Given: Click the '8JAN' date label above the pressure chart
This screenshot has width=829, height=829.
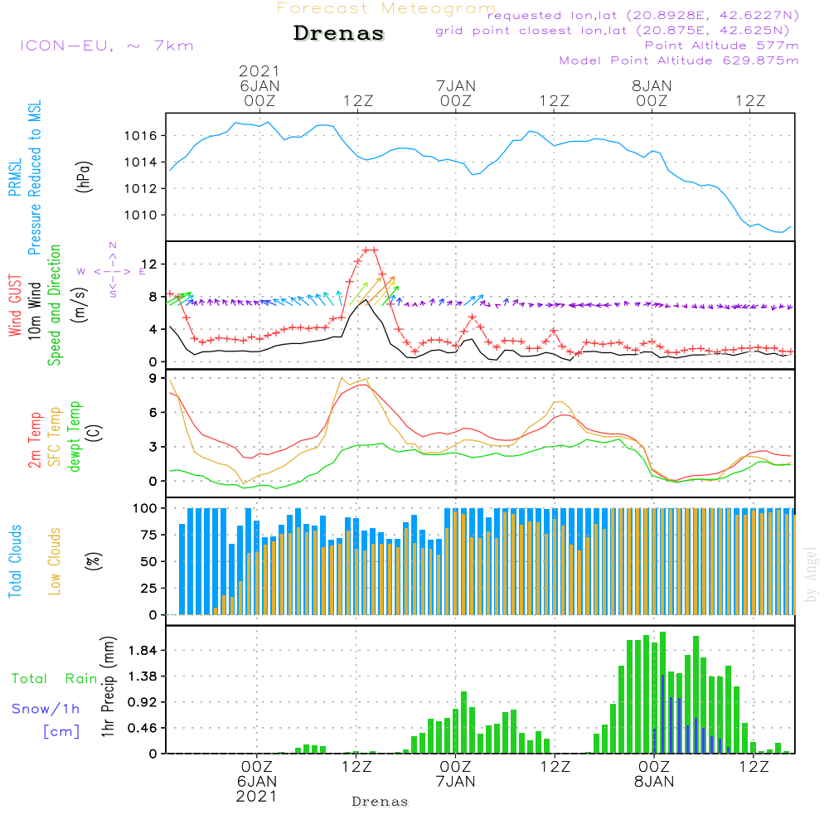Looking at the screenshot, I should pyautogui.click(x=652, y=85).
